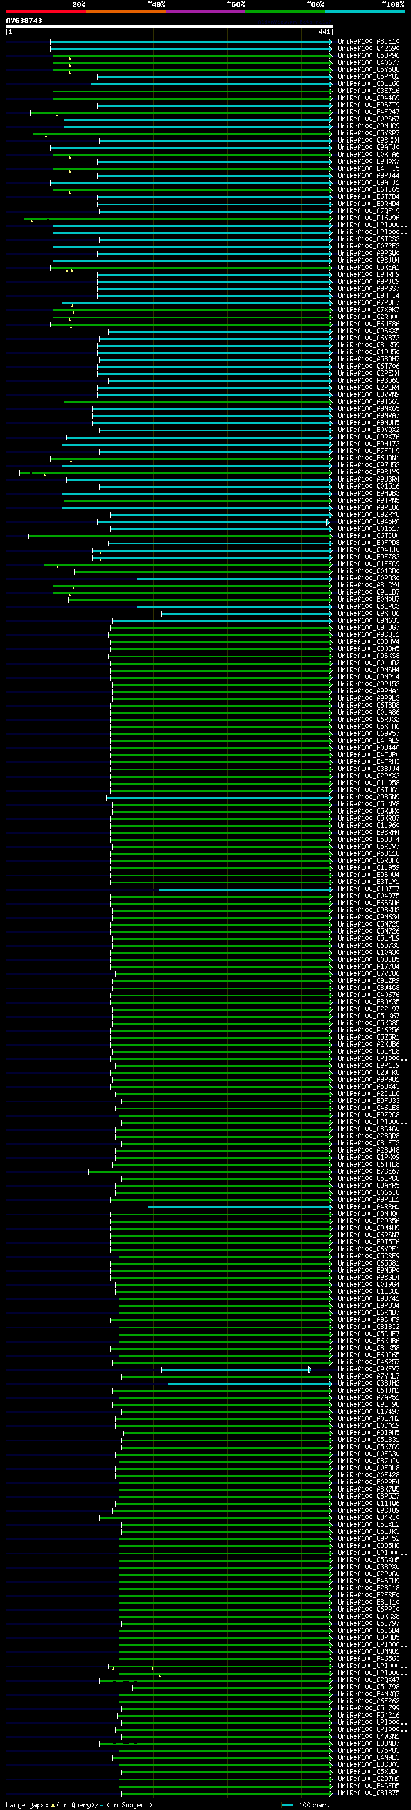This screenshot has width=411, height=1810.
Task: Click hit label UniRef100_B9SZT9
Action: click(x=369, y=105)
